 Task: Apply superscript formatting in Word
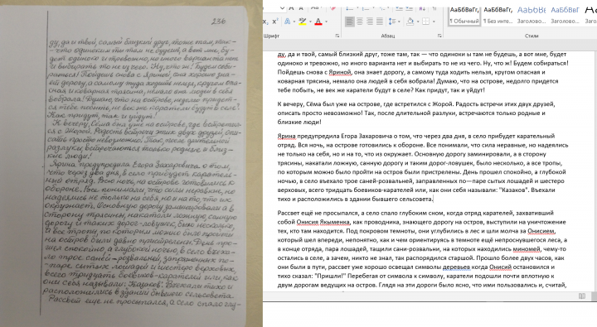click(275, 22)
